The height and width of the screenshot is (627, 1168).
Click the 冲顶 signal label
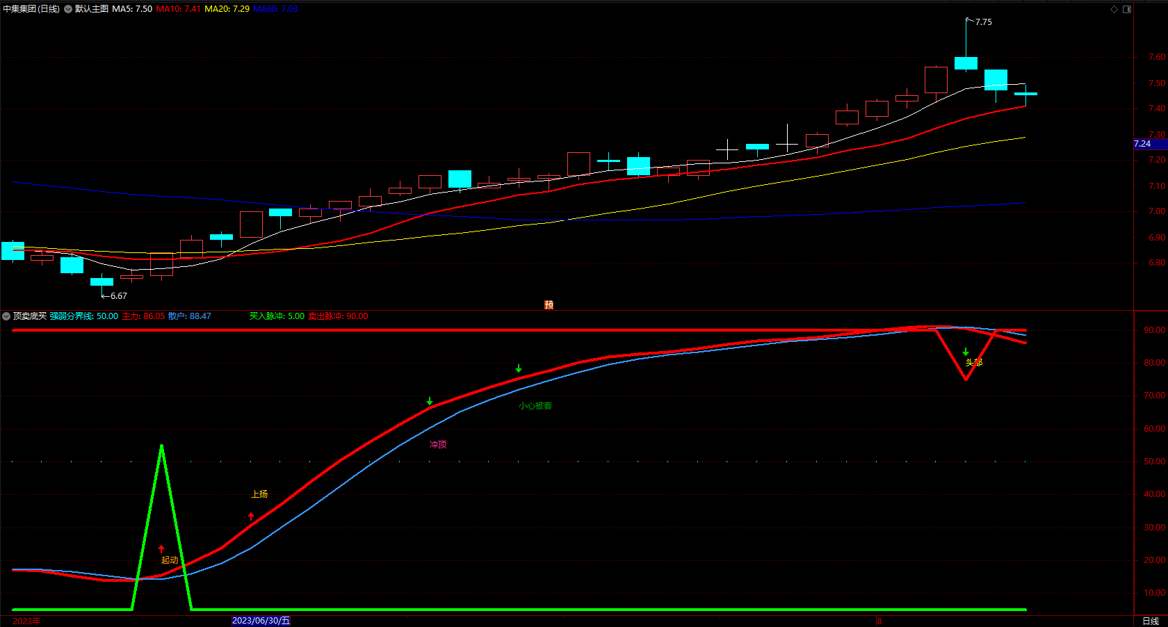(x=438, y=445)
